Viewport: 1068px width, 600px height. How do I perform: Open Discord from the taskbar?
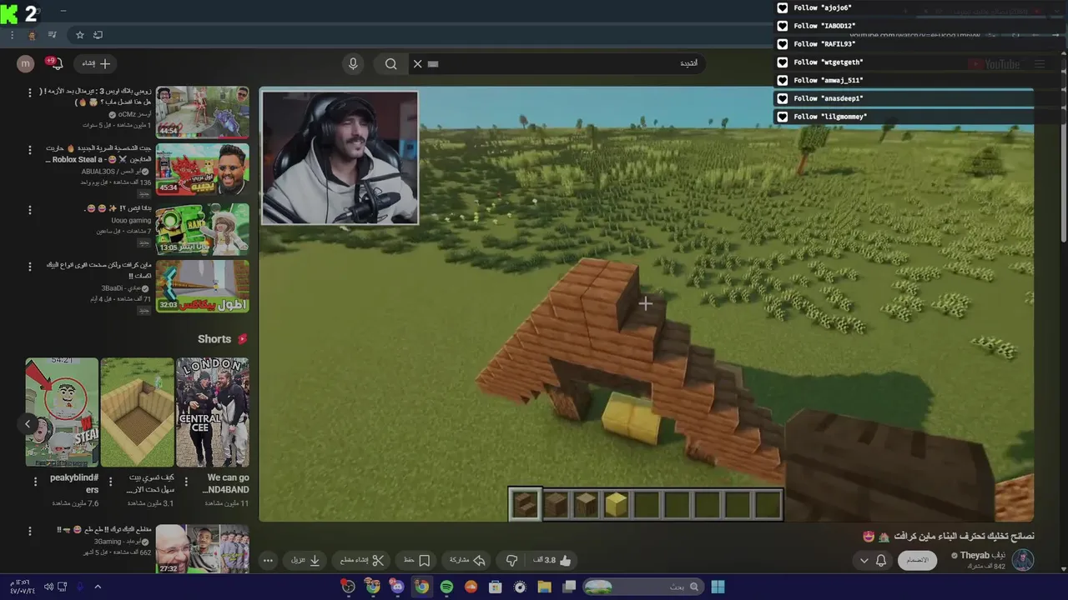coord(397,587)
